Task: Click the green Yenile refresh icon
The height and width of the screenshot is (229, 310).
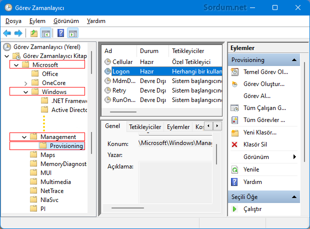Action: pos(234,169)
